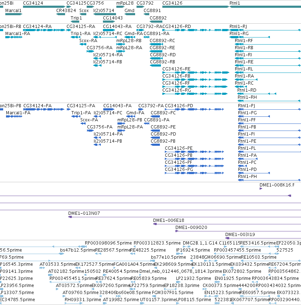
Task: Select the Marcal1-PA protein feature
Action: pos(14,116)
